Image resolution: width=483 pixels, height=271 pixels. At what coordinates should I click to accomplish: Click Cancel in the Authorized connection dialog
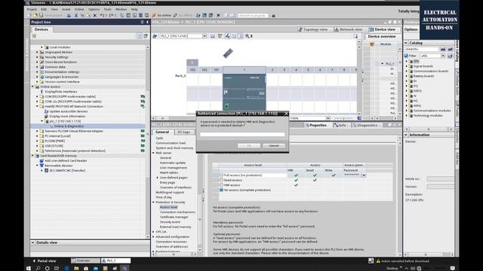tap(273, 146)
